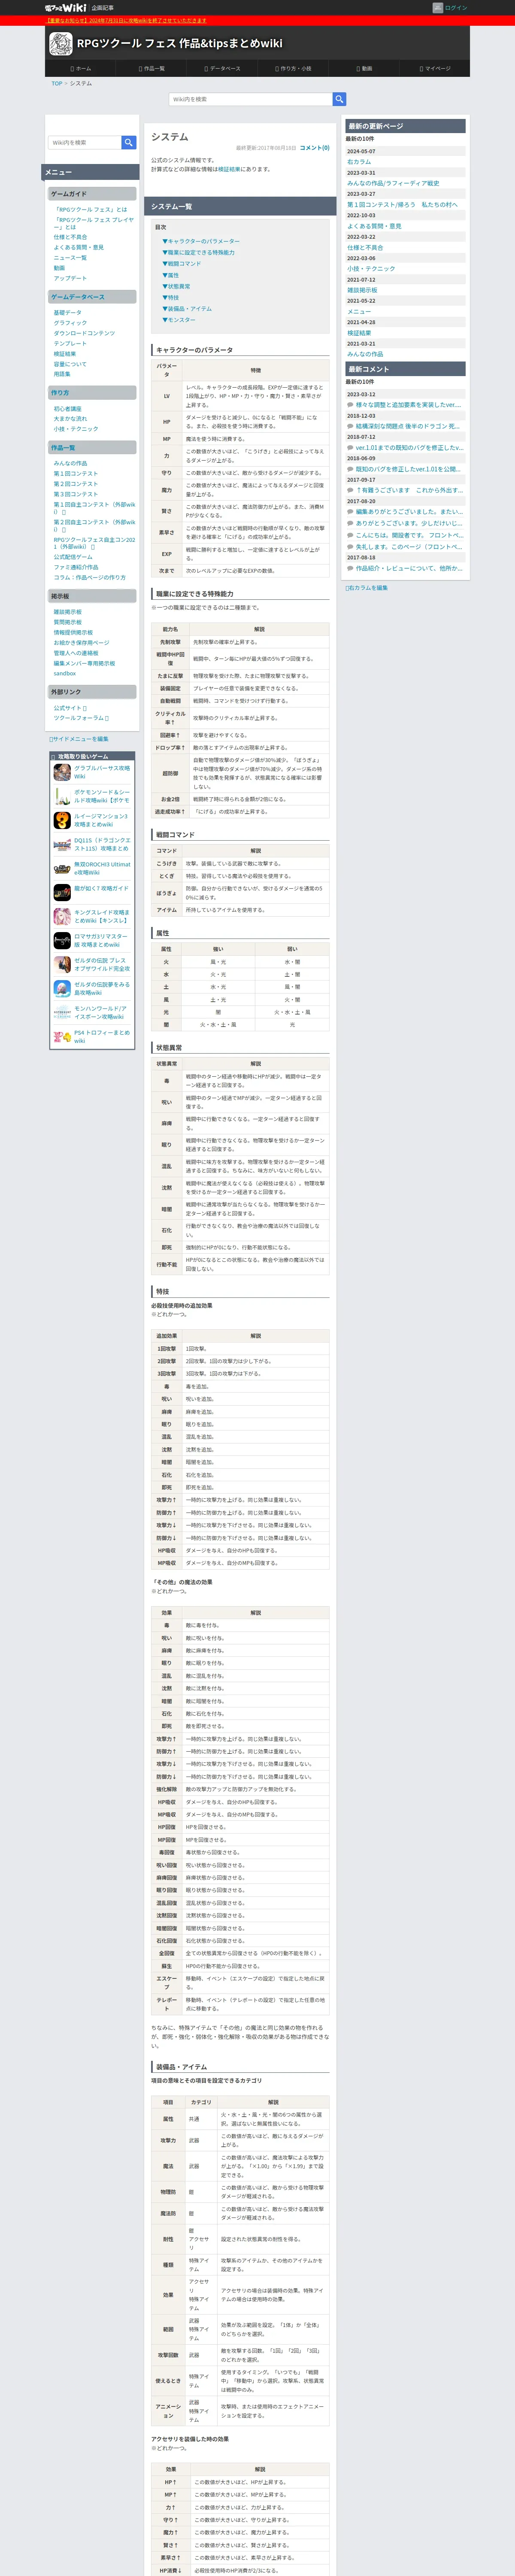Jump to ▼モンスター in table of contents
The height and width of the screenshot is (2576, 515).
pos(179,320)
